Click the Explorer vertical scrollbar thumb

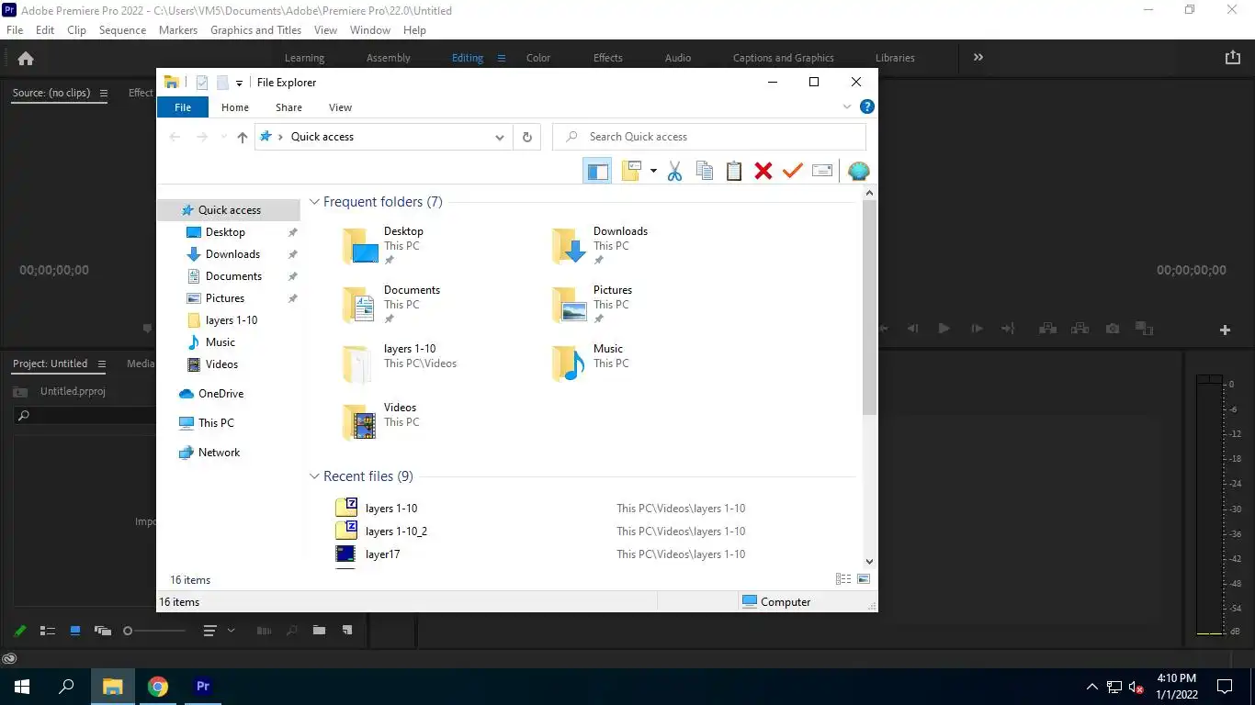click(869, 308)
